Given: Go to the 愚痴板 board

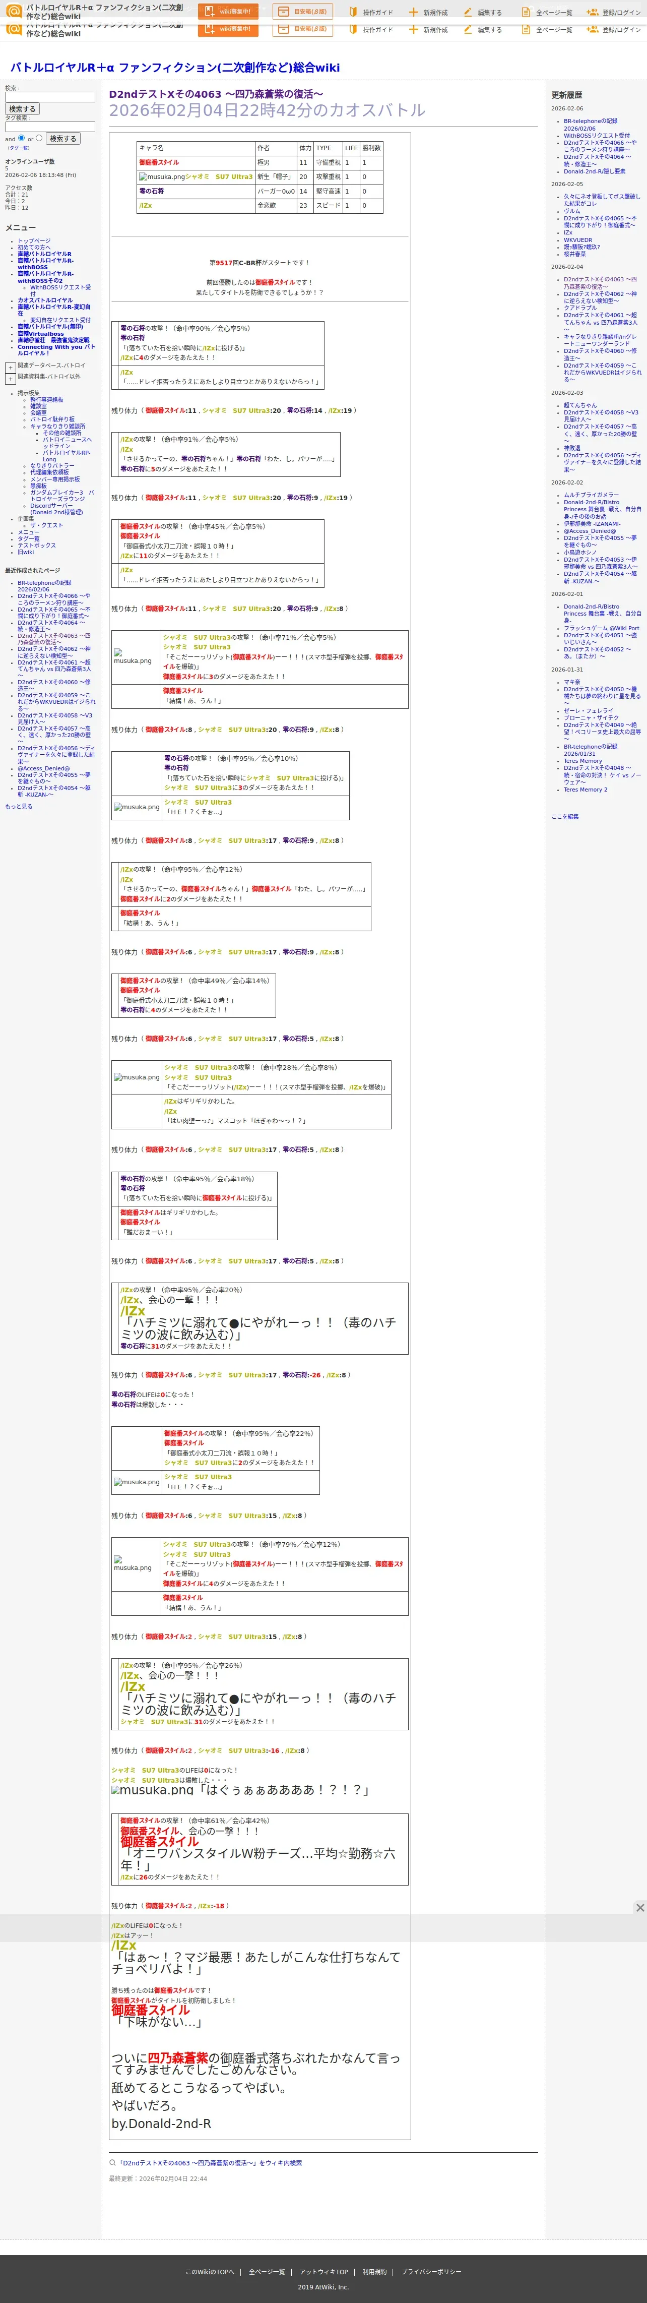Looking at the screenshot, I should point(38,486).
